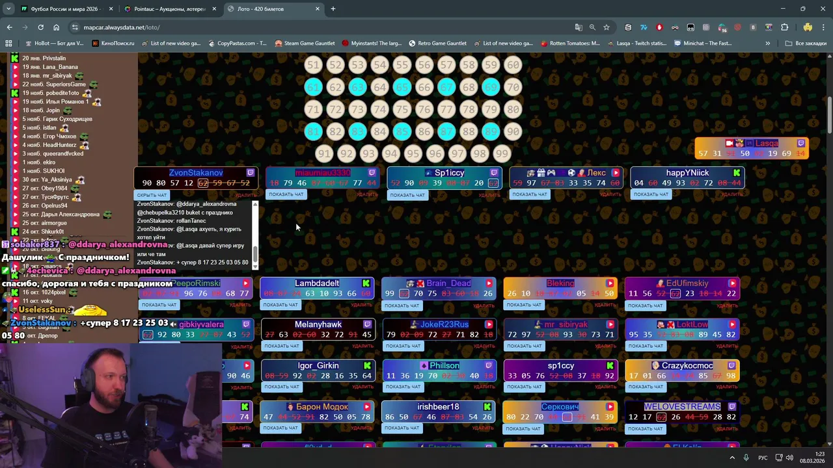This screenshot has width=833, height=468.
Task: Open РУС language switcher in taskbar
Action: coord(763,458)
